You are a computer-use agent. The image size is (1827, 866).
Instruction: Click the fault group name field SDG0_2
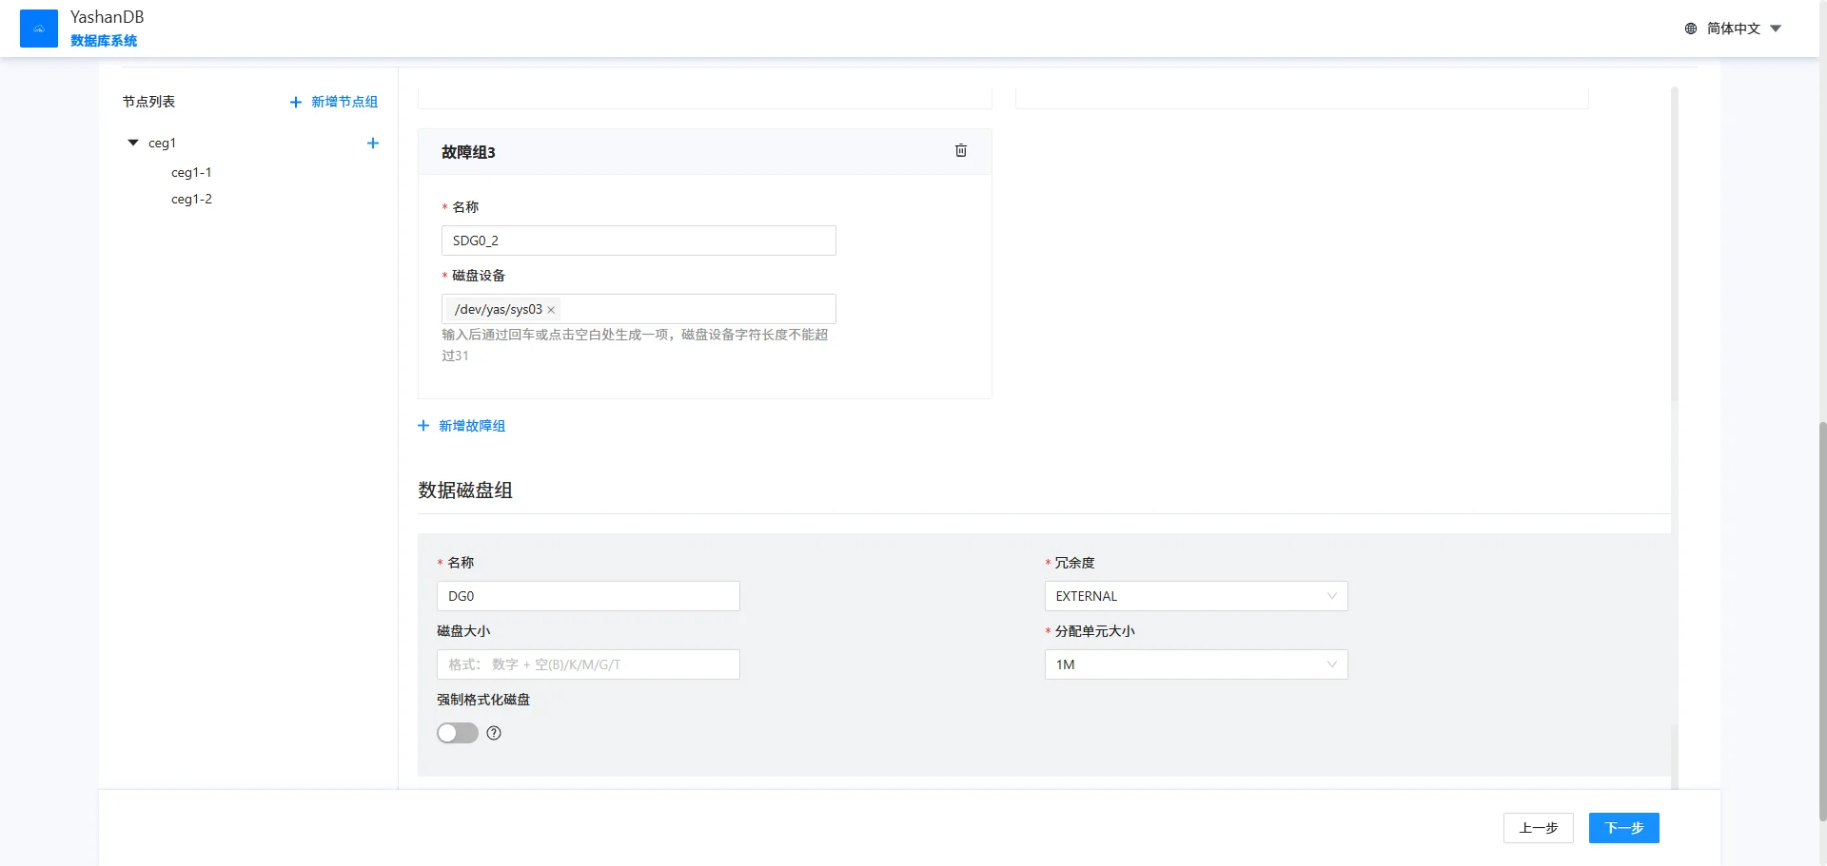[638, 241]
